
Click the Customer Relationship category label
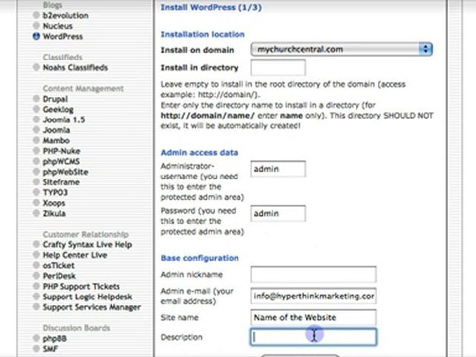[86, 235]
